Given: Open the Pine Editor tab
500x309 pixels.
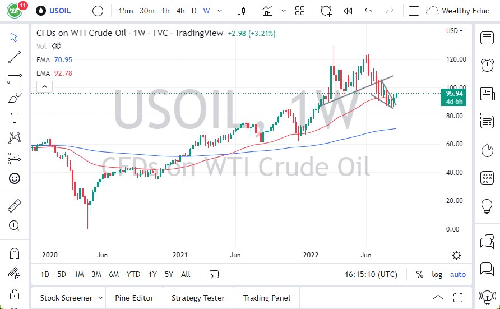Looking at the screenshot, I should click(134, 298).
